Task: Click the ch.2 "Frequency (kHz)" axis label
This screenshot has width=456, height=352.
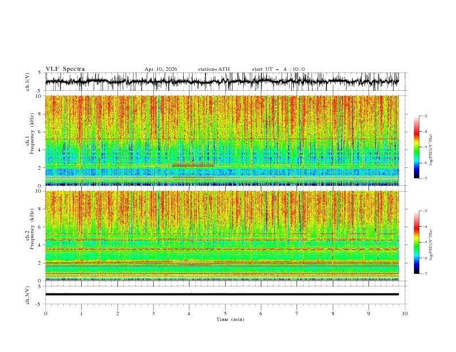Action: pos(32,229)
